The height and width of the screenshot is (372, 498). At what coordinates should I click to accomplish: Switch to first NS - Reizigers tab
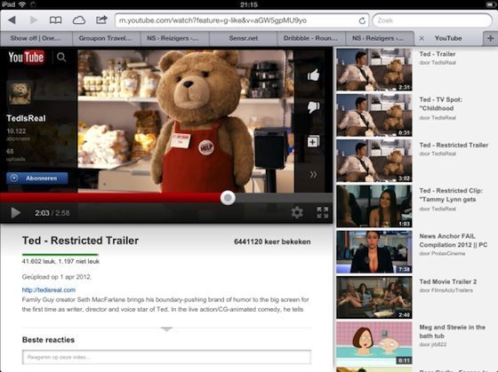click(173, 38)
